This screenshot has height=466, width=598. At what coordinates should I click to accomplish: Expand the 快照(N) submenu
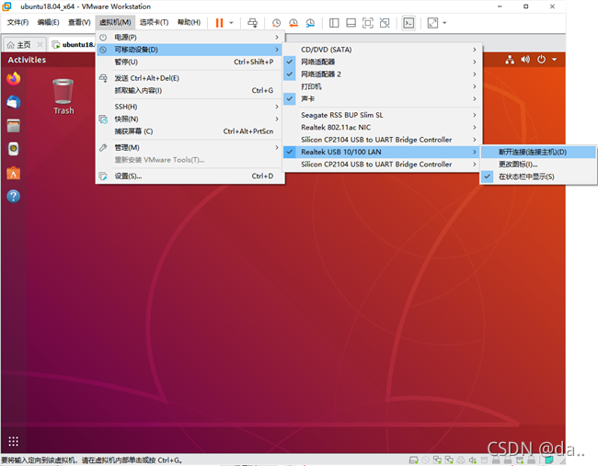(x=190, y=119)
